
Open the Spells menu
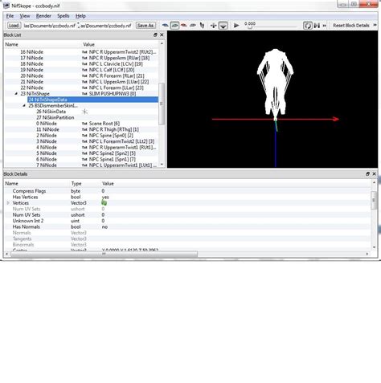click(x=63, y=16)
